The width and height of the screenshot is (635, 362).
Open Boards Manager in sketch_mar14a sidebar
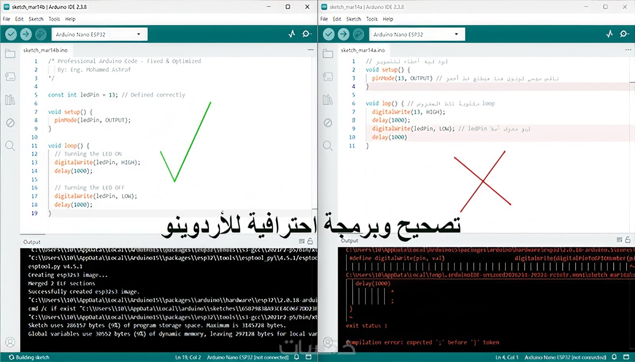click(x=328, y=77)
